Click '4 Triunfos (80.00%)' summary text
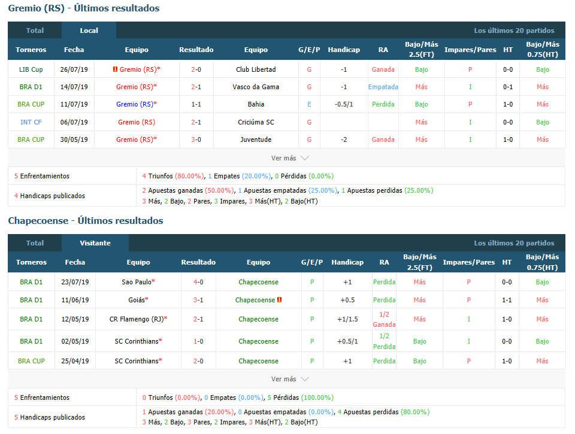Viewport: 575px width, 434px height. tap(173, 176)
